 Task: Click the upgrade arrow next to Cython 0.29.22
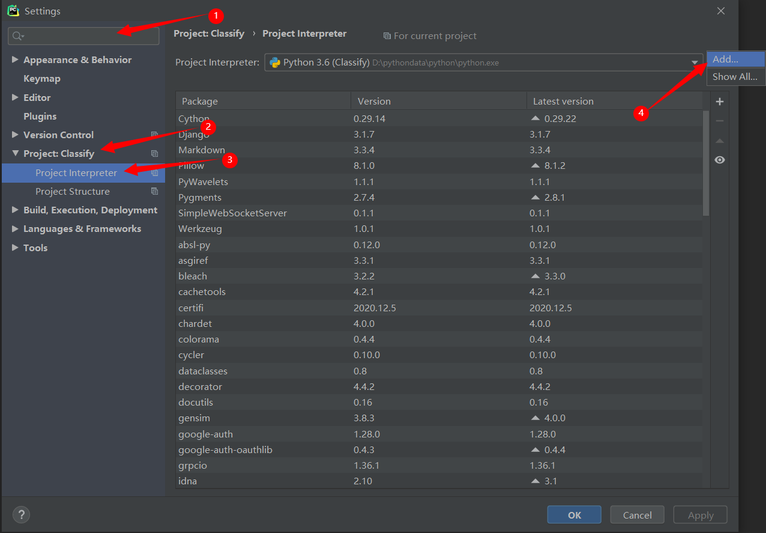pos(535,118)
